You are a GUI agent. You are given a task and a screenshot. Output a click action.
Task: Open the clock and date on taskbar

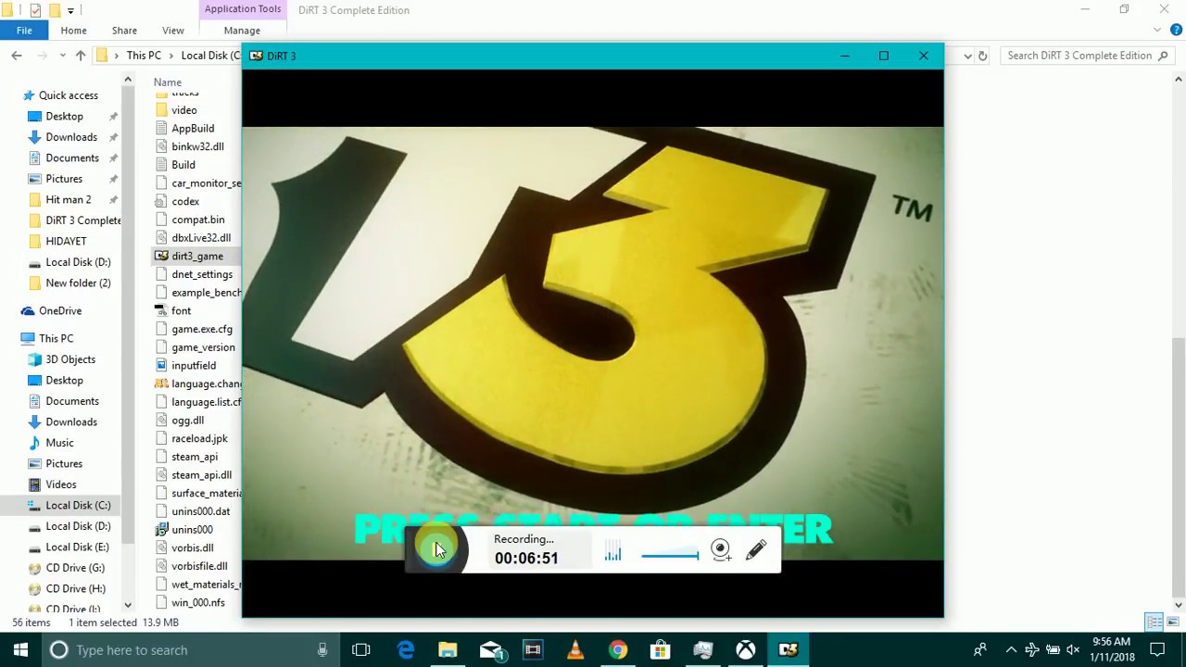point(1112,650)
